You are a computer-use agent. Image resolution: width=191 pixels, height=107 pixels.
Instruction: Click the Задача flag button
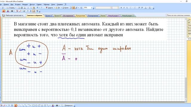coord(49,8)
